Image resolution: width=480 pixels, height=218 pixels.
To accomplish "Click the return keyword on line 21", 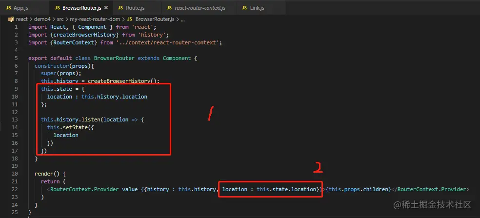I will pos(50,181).
